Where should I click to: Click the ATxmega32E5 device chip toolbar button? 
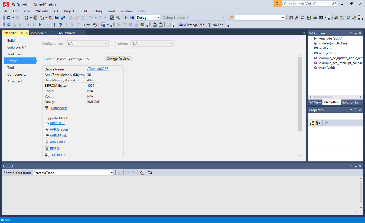tap(192, 25)
